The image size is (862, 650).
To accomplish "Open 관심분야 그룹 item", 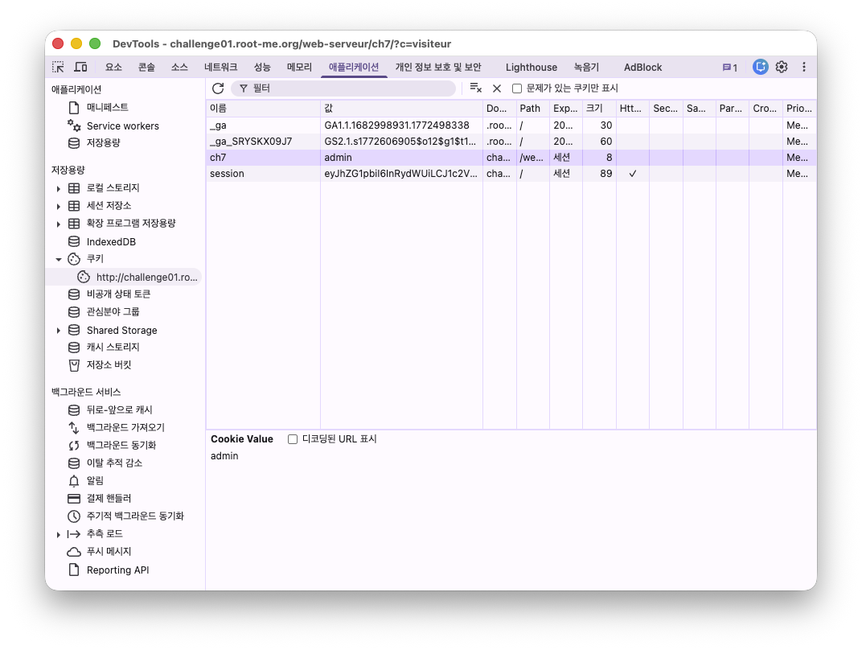I will point(113,312).
